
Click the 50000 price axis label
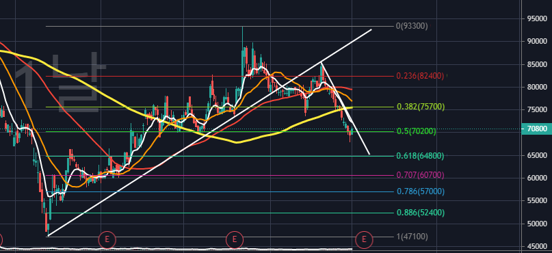click(537, 224)
